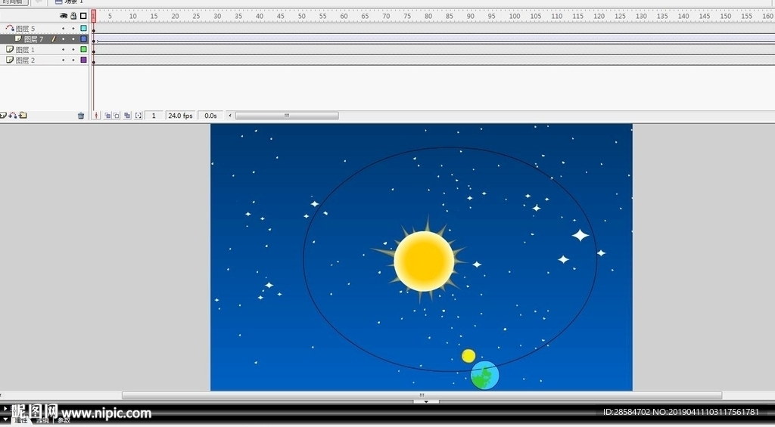
Task: Click the 24.0 fps frame rate value
Action: (x=180, y=116)
